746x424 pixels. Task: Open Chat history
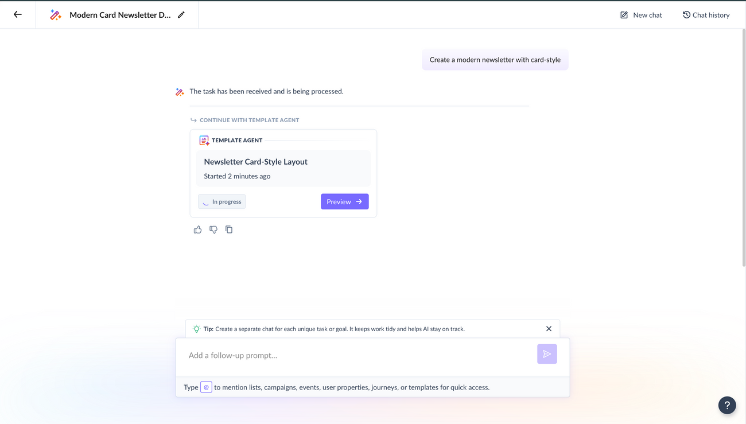tap(706, 15)
